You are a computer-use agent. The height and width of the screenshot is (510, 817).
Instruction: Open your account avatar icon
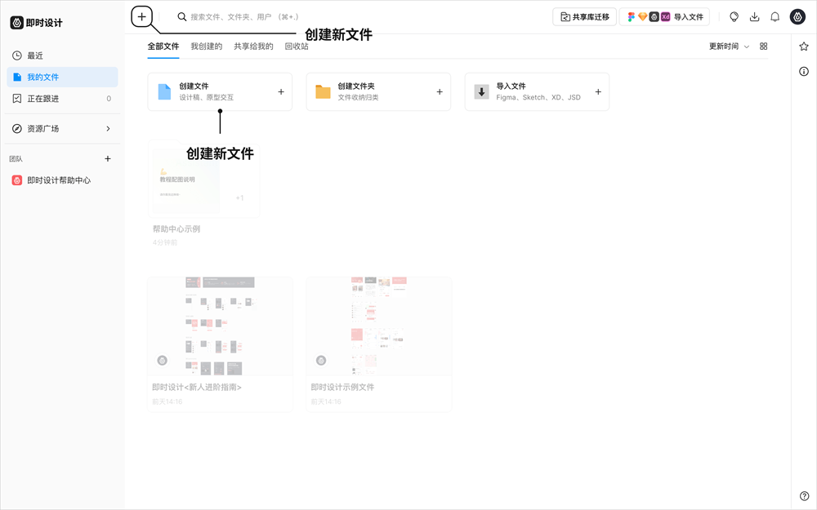(x=797, y=16)
